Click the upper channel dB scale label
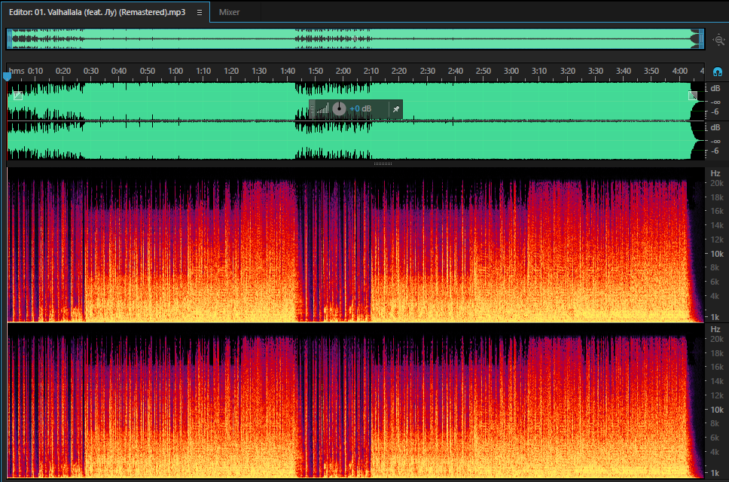This screenshot has width=729, height=482. pos(715,88)
